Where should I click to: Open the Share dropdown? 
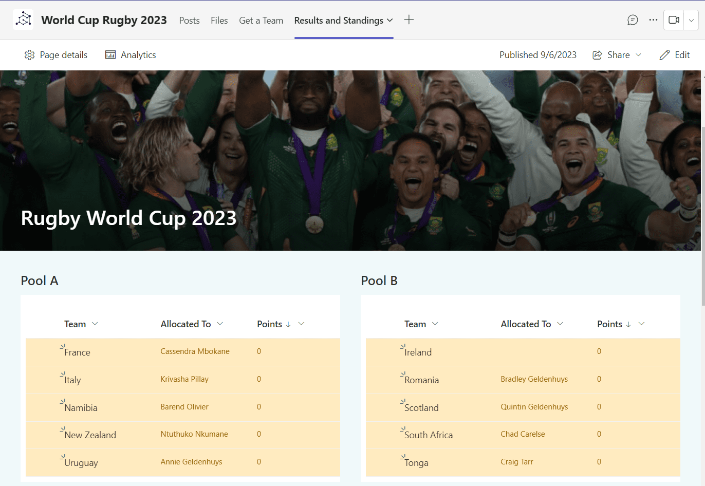tap(617, 55)
